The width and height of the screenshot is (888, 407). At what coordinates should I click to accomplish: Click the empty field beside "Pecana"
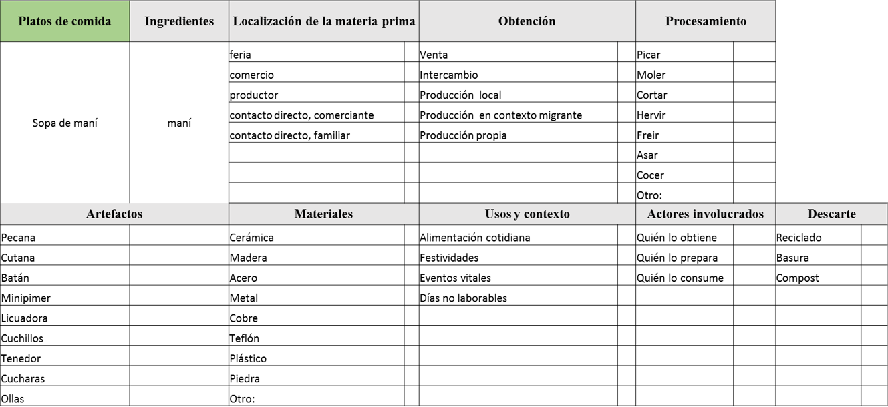pyautogui.click(x=178, y=237)
